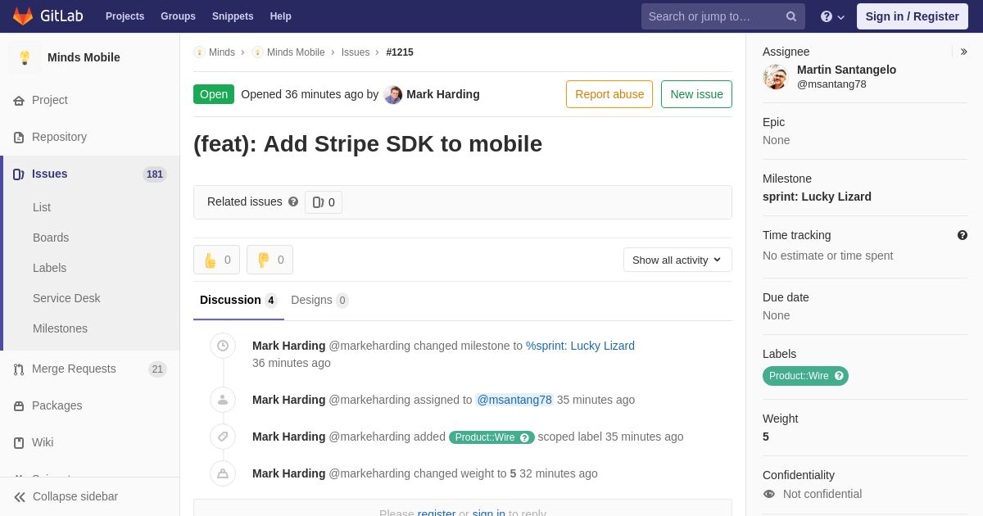This screenshot has width=983, height=516.
Task: Click Martin Santangelo's name in Assignee
Action: coord(846,70)
